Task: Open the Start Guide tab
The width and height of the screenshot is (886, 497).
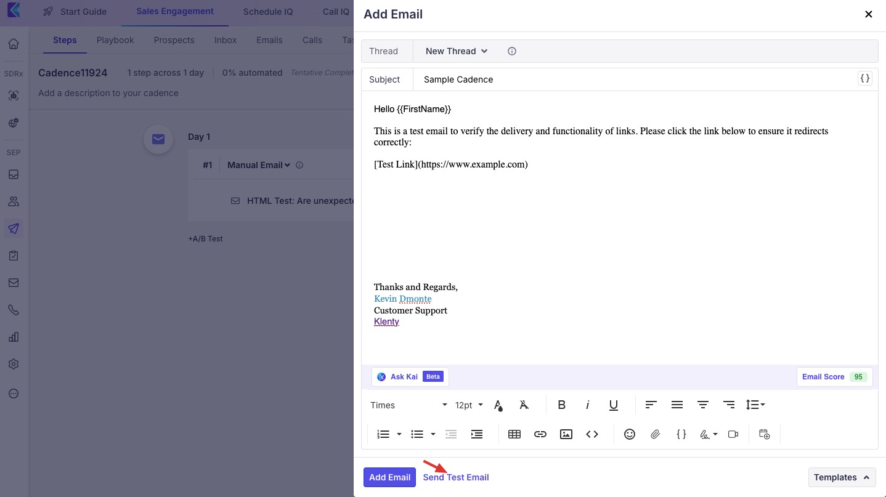Action: point(75,12)
